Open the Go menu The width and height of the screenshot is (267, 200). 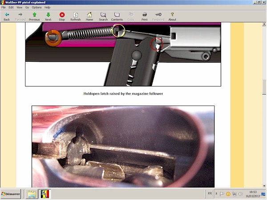(27, 7)
